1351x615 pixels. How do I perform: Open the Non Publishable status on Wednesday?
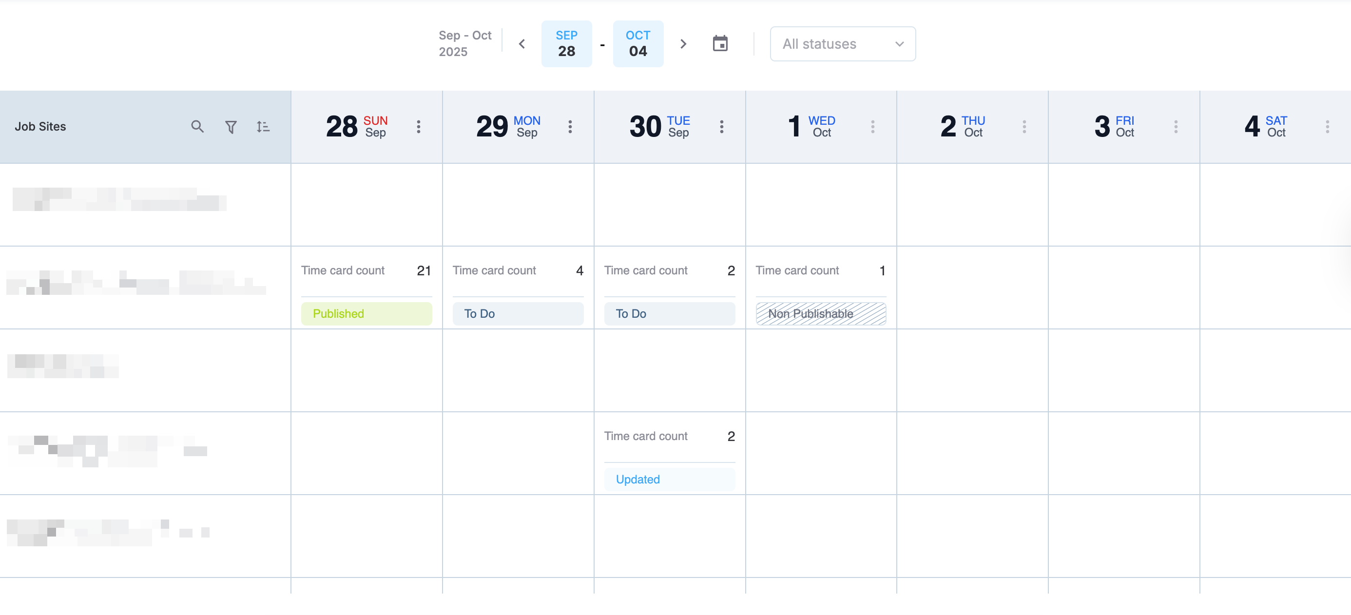pyautogui.click(x=820, y=313)
